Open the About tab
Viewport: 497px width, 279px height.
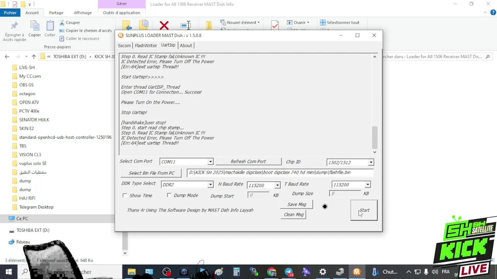click(186, 45)
